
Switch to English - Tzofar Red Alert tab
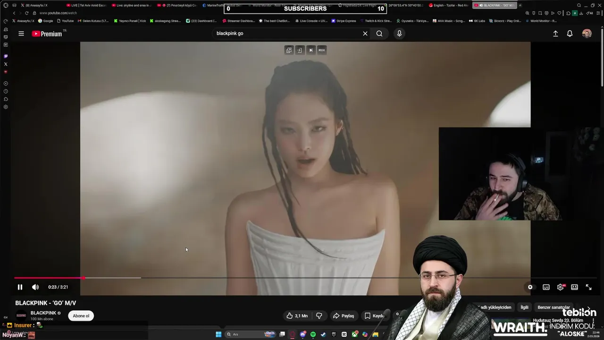[448, 5]
